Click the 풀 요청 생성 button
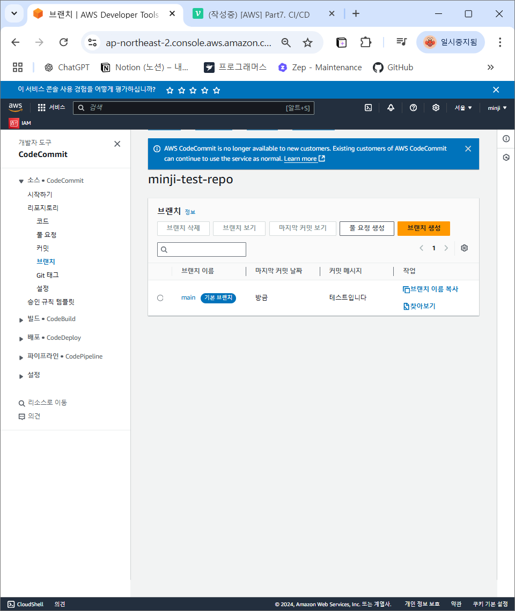The width and height of the screenshot is (515, 611). click(x=367, y=228)
